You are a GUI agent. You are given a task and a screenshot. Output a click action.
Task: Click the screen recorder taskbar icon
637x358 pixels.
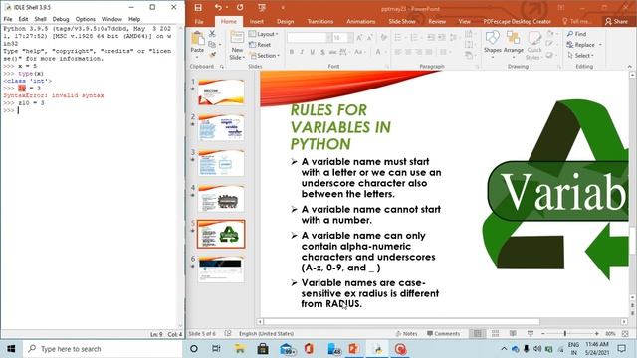[401, 349]
